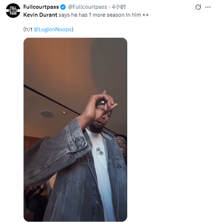Click the smiling man behind the speaker
Image resolution: width=215 pixels, height=222 pixels.
click(x=121, y=144)
